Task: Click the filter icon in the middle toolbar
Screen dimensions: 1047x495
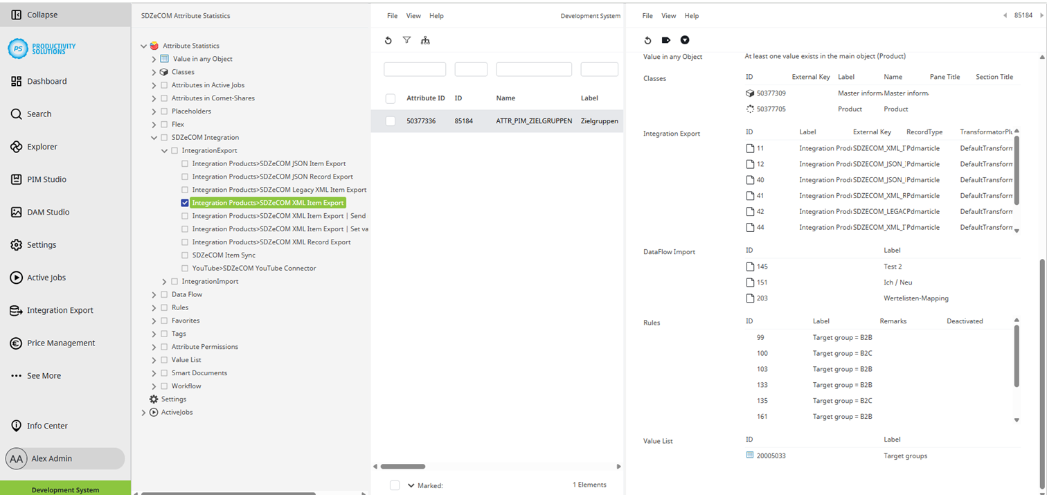Action: 406,40
